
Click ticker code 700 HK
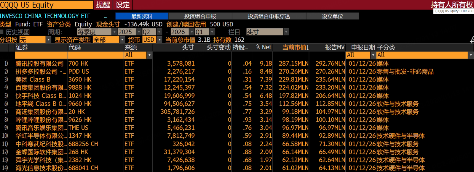[78, 64]
